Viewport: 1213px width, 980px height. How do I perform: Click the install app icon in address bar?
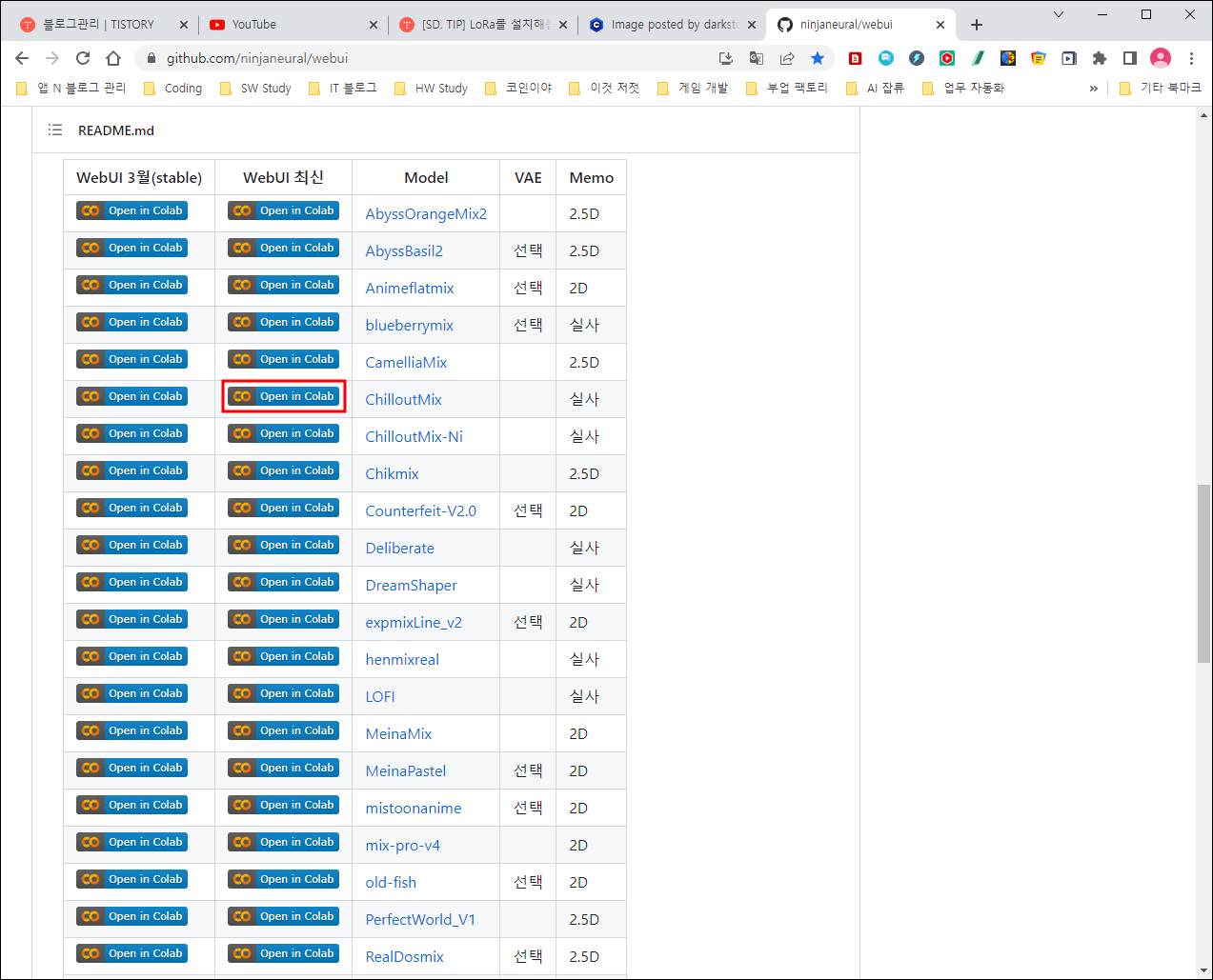pos(726,58)
